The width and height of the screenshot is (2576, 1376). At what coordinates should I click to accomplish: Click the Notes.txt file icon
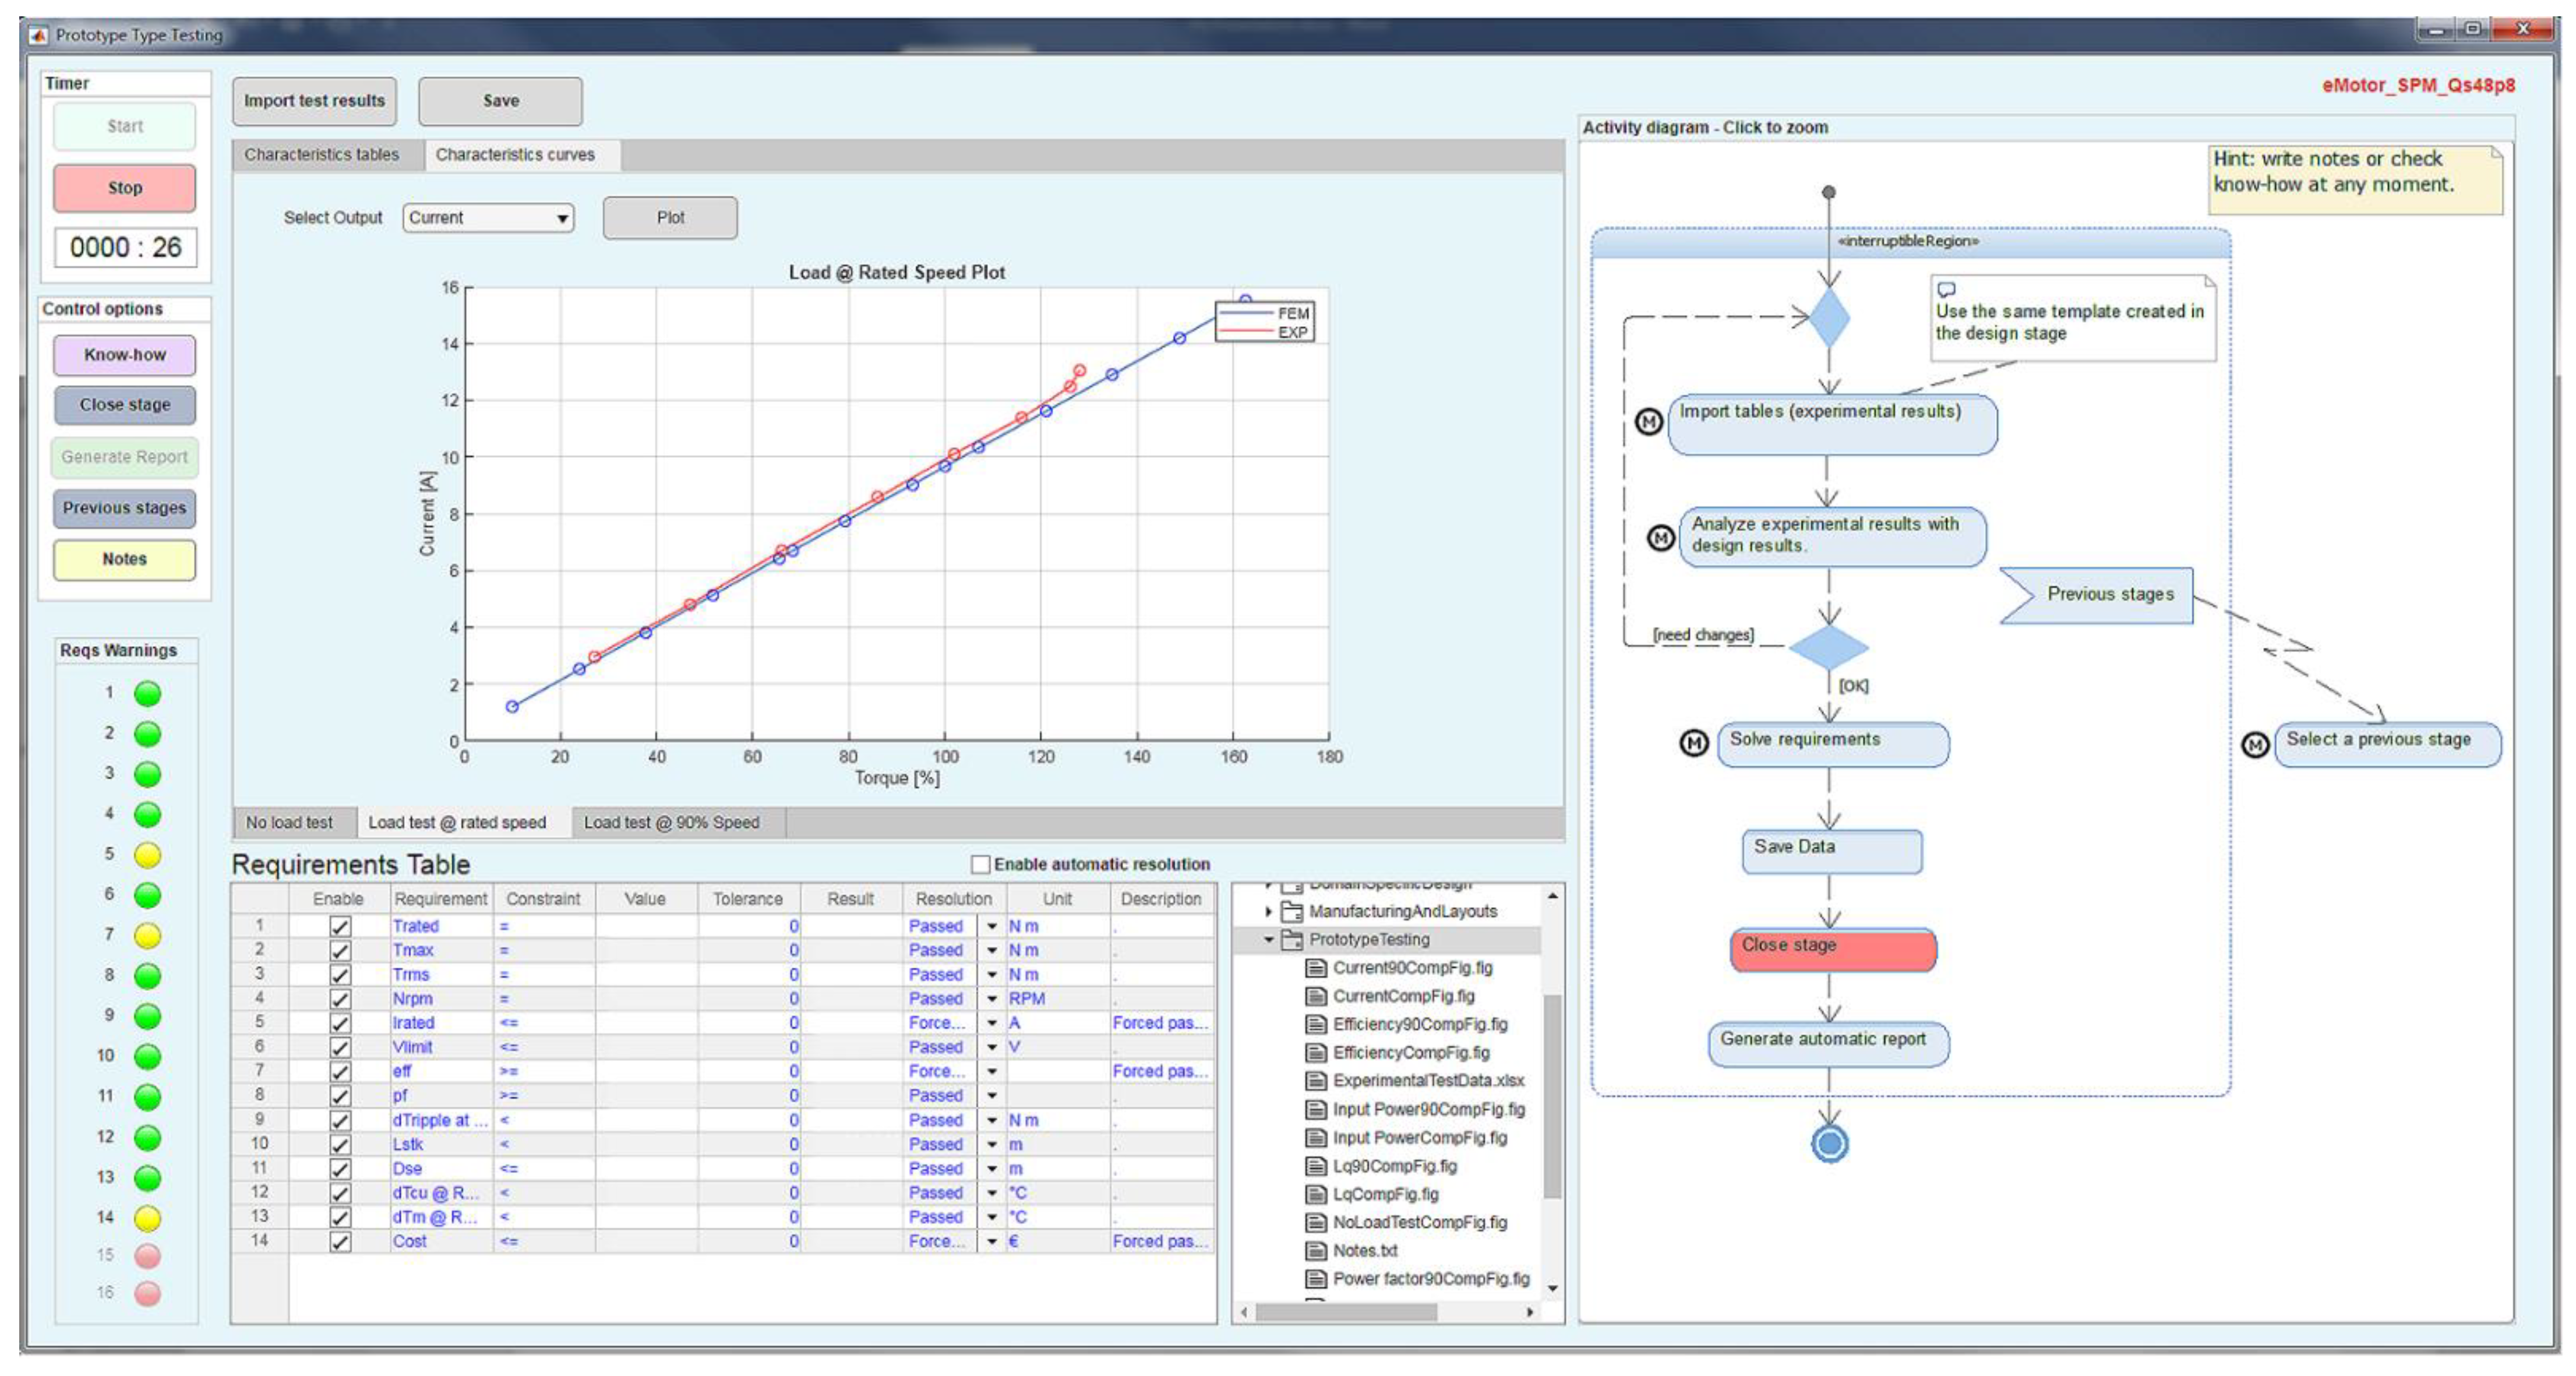[1316, 1250]
